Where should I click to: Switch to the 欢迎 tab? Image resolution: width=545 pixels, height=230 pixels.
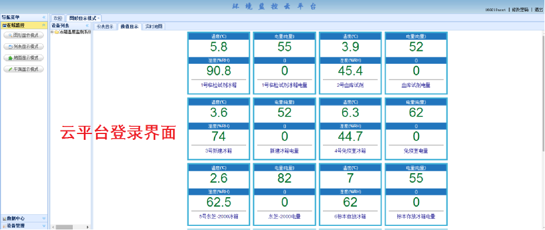pos(57,18)
